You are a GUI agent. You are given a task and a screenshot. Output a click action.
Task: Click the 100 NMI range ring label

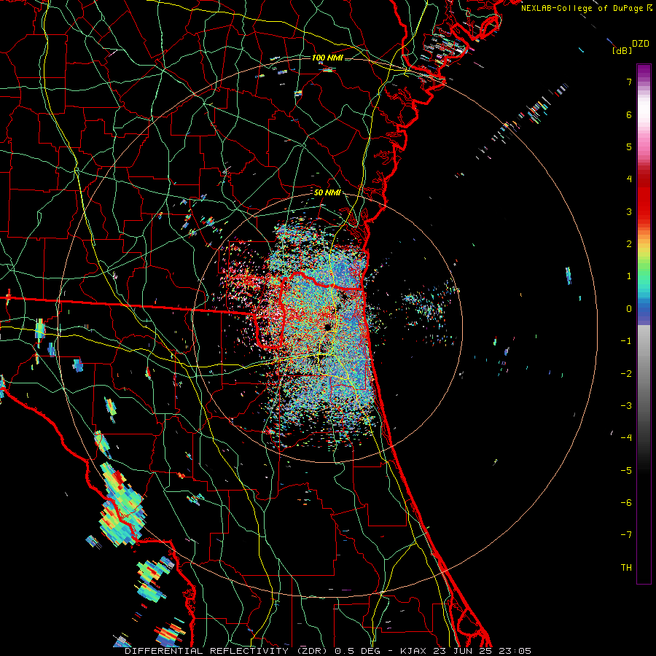pos(327,58)
